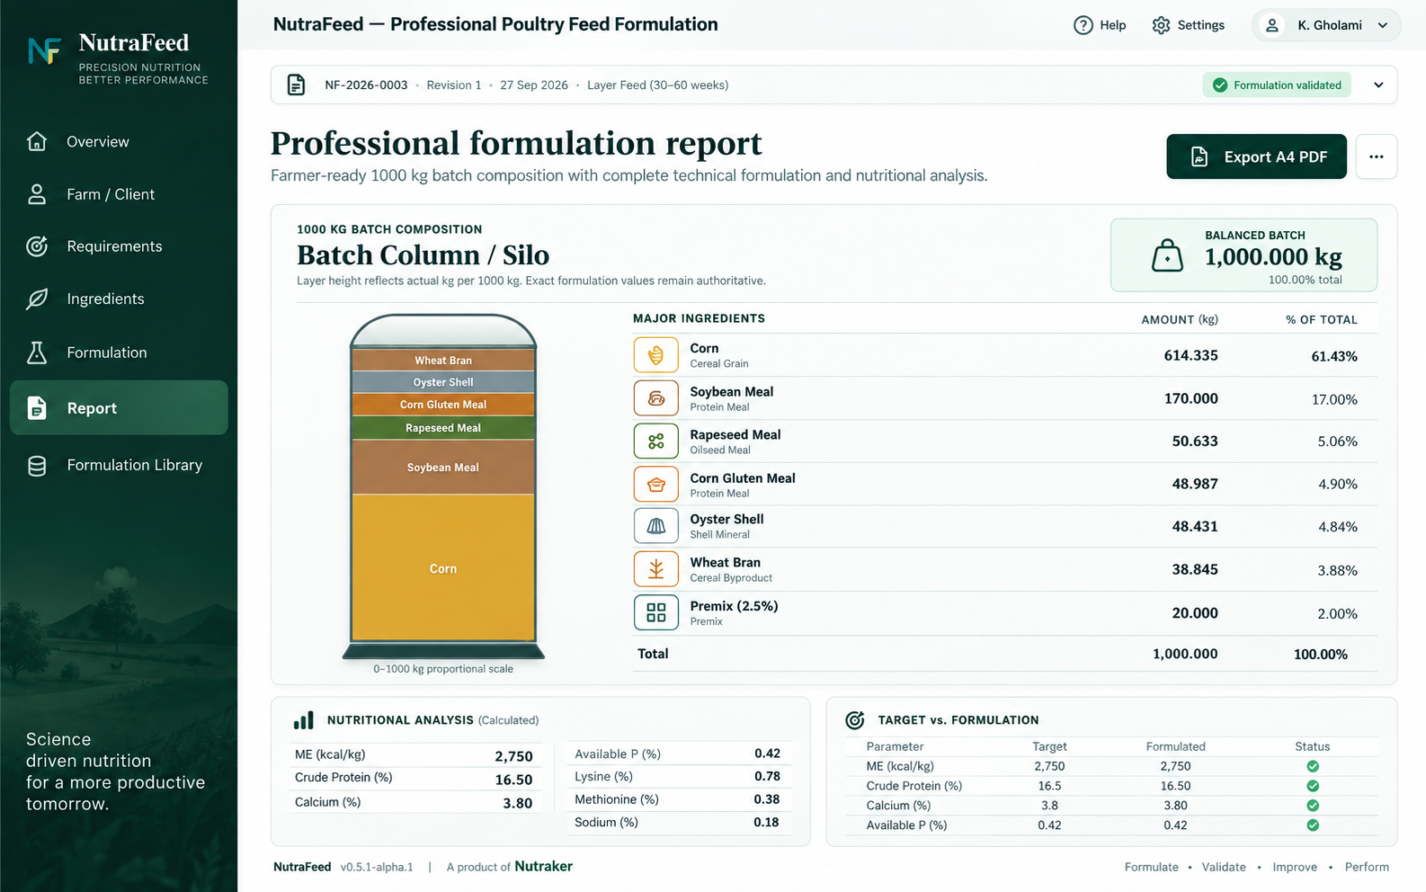Click the ME (kcal/kg) status checkmark
Image resolution: width=1426 pixels, height=892 pixels.
click(x=1313, y=766)
